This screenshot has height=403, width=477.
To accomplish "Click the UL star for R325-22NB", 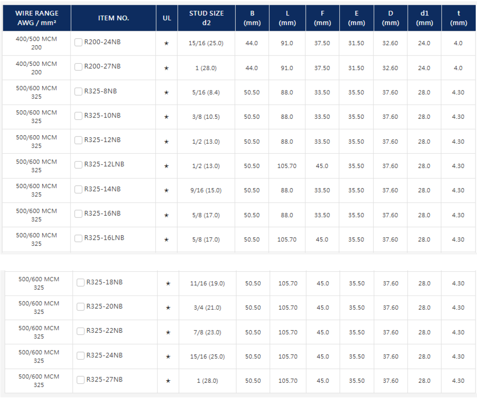I will tap(168, 332).
